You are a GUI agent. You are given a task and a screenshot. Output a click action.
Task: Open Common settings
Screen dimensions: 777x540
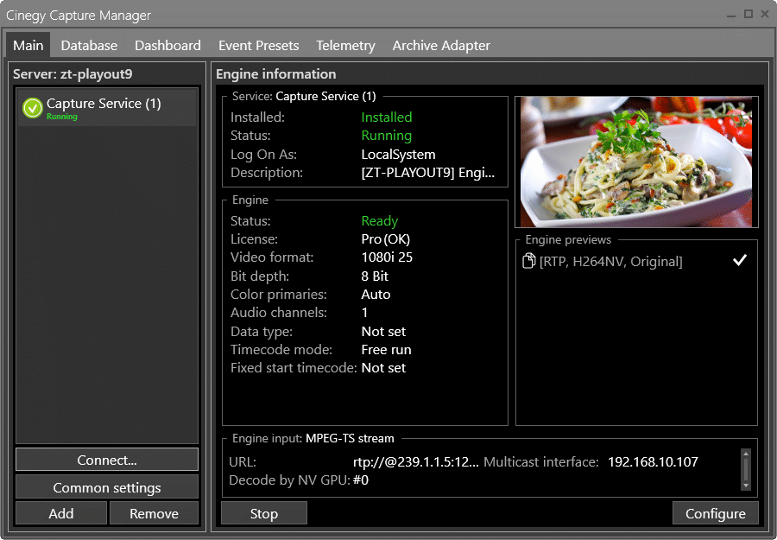[x=106, y=486]
